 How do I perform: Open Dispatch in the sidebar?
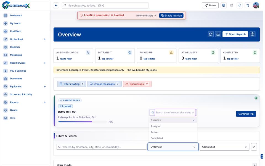[15, 47]
